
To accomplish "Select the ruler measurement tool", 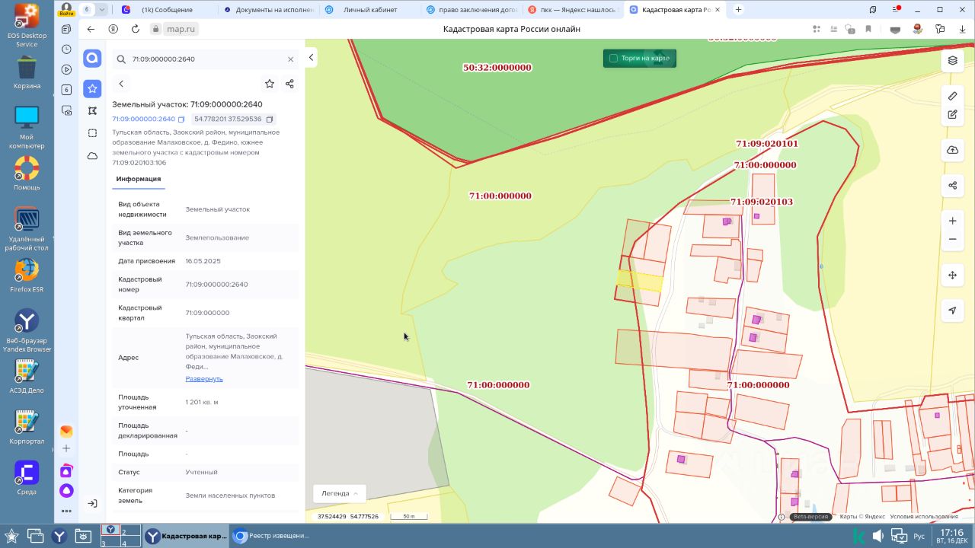I will 952,96.
